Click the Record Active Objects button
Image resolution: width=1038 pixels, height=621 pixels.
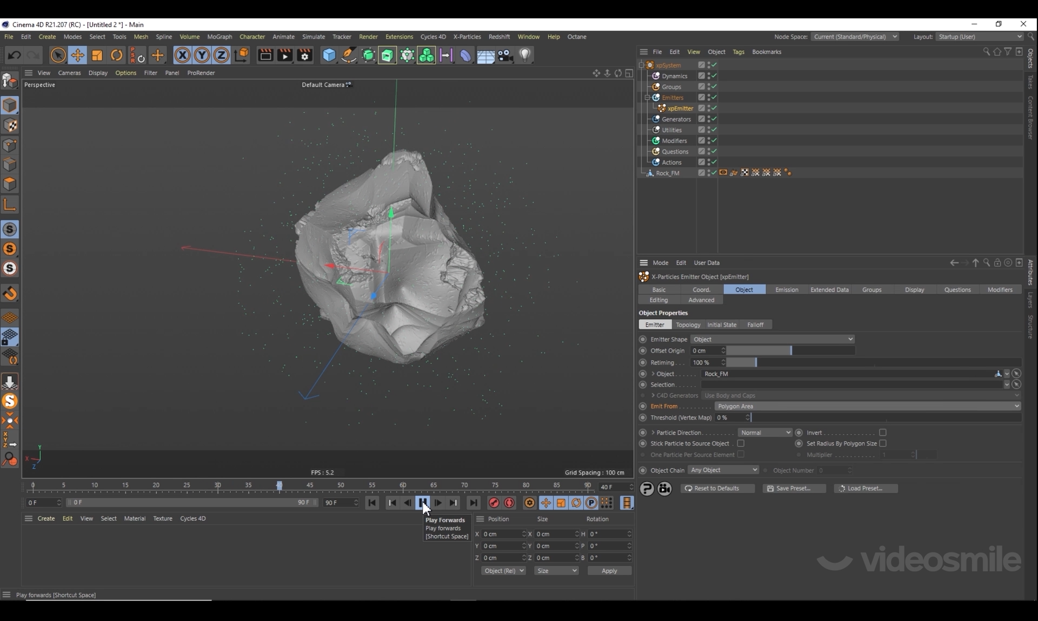pos(494,503)
